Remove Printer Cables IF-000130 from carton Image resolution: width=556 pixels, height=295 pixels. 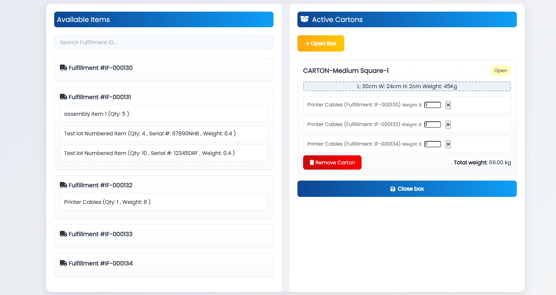coord(448,105)
